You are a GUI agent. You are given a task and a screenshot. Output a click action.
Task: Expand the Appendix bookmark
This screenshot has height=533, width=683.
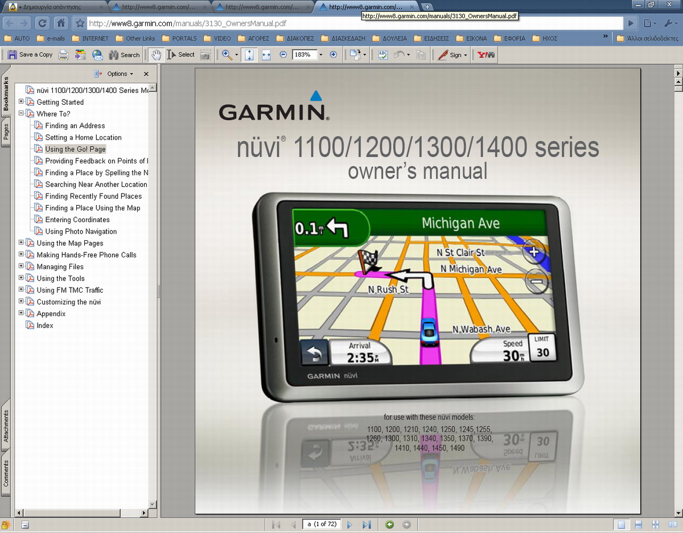(22, 313)
